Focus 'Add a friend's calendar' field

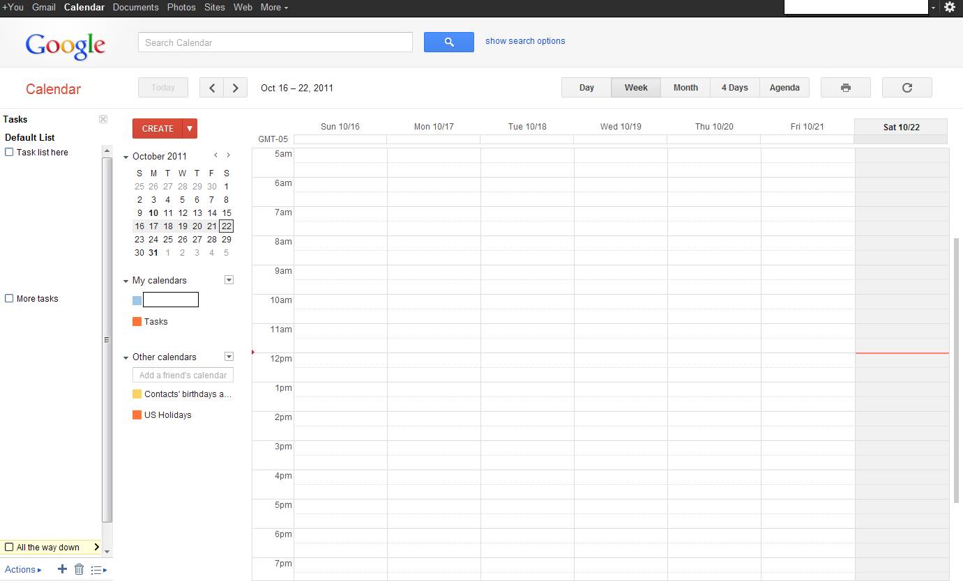click(x=183, y=375)
